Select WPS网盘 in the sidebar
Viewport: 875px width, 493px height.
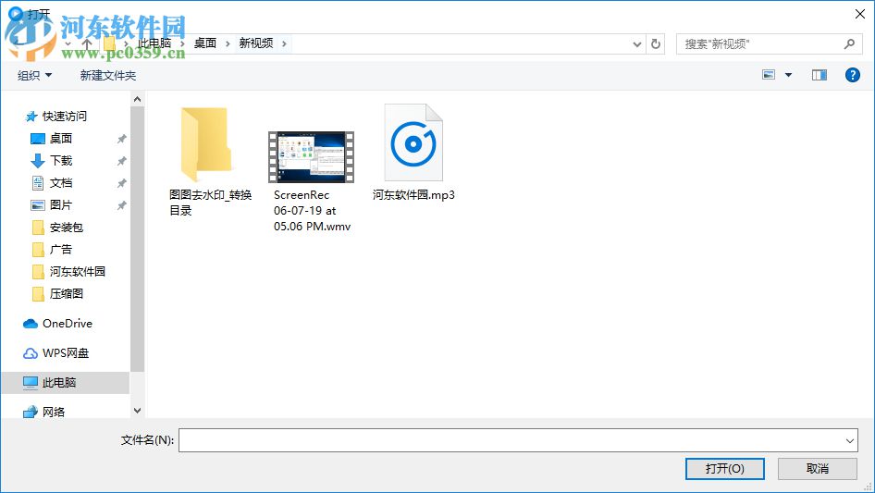click(x=66, y=352)
